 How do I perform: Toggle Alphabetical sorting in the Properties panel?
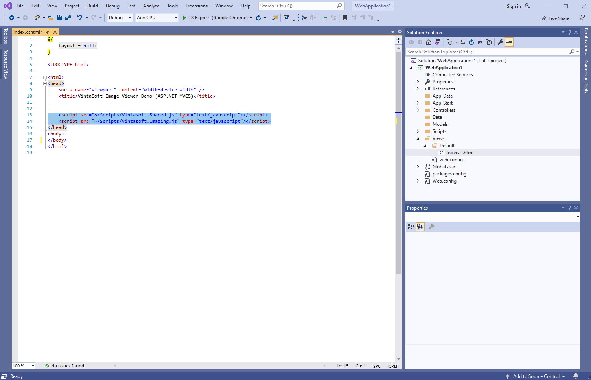click(x=420, y=227)
